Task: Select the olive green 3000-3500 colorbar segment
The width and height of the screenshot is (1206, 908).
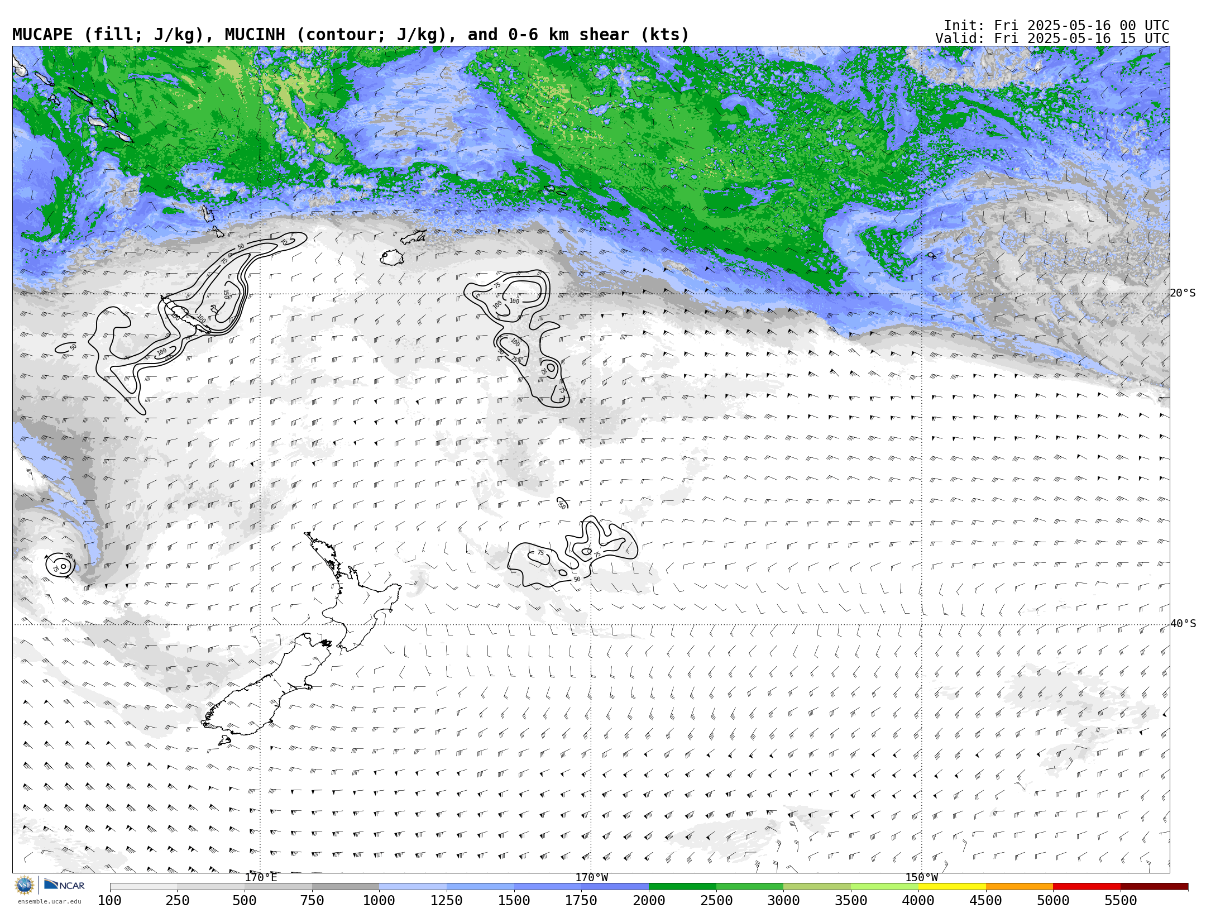Action: pyautogui.click(x=817, y=887)
